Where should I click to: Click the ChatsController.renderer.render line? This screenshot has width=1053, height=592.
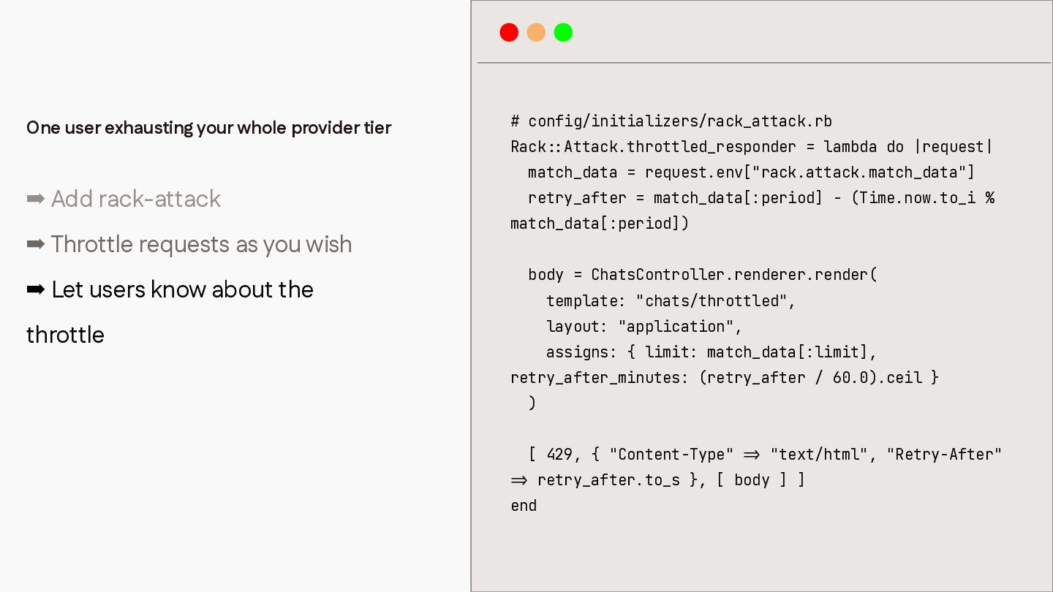coord(703,275)
